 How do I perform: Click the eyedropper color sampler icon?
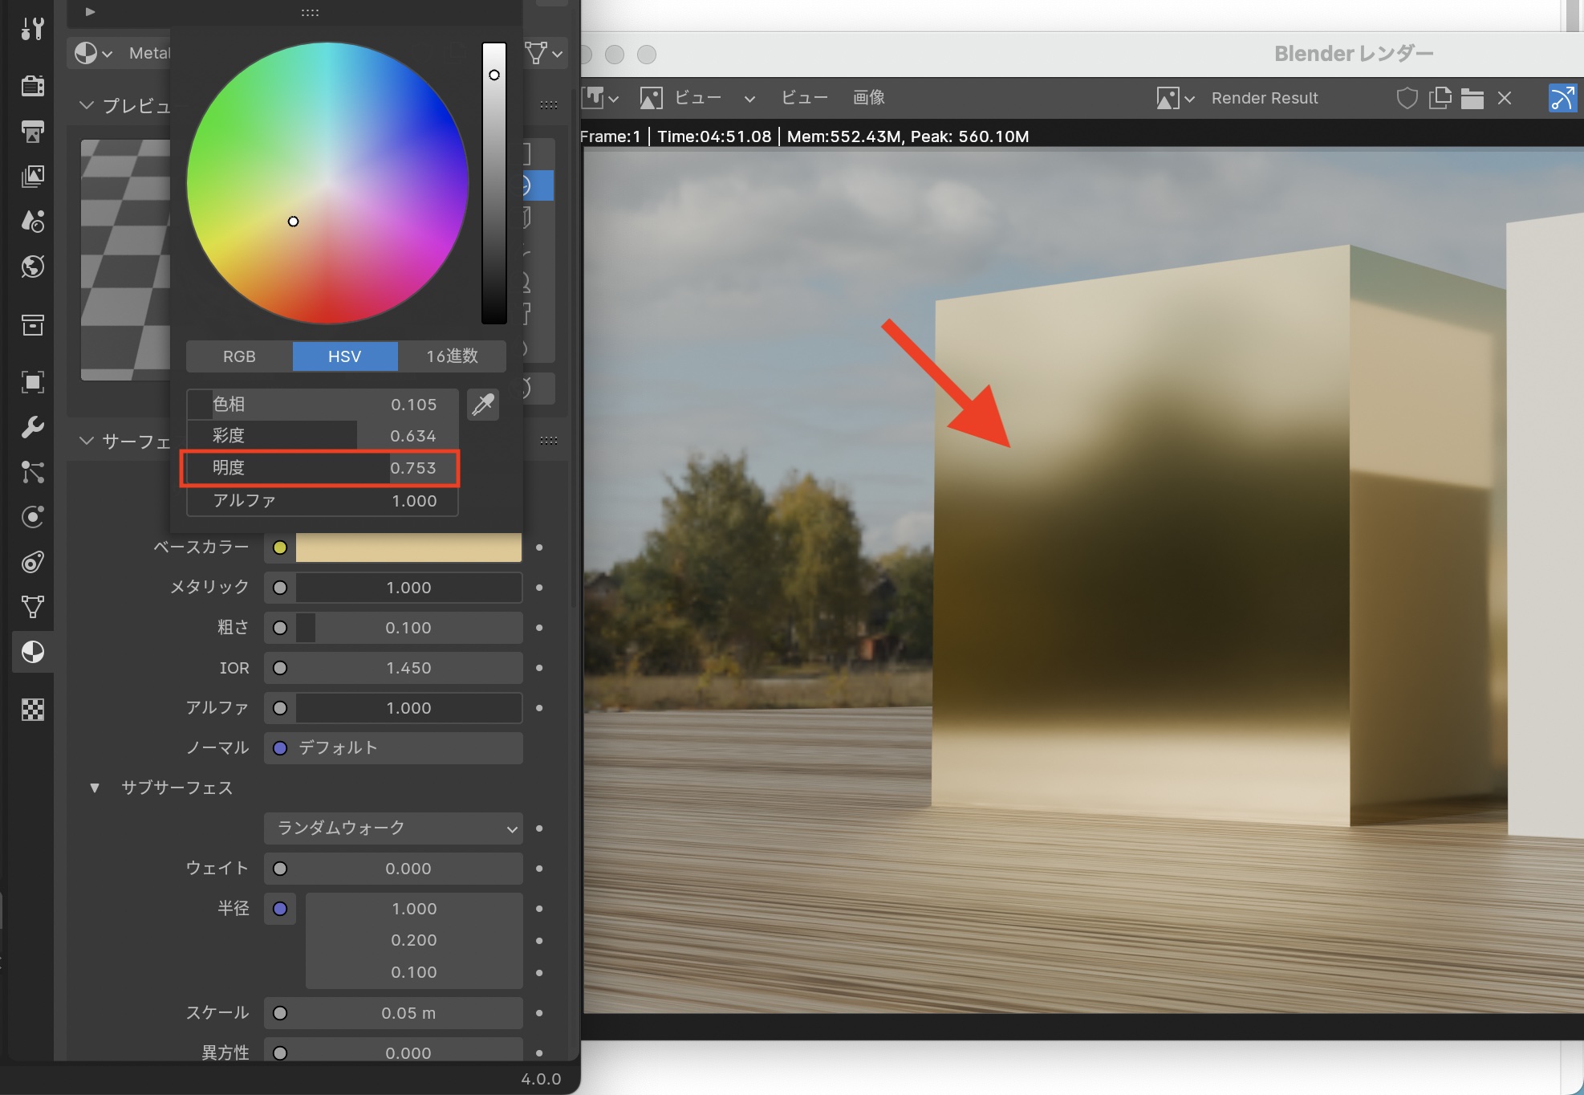click(483, 405)
